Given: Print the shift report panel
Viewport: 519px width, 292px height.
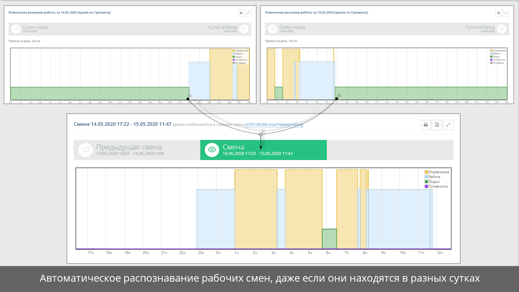Looking at the screenshot, I should pyautogui.click(x=426, y=125).
